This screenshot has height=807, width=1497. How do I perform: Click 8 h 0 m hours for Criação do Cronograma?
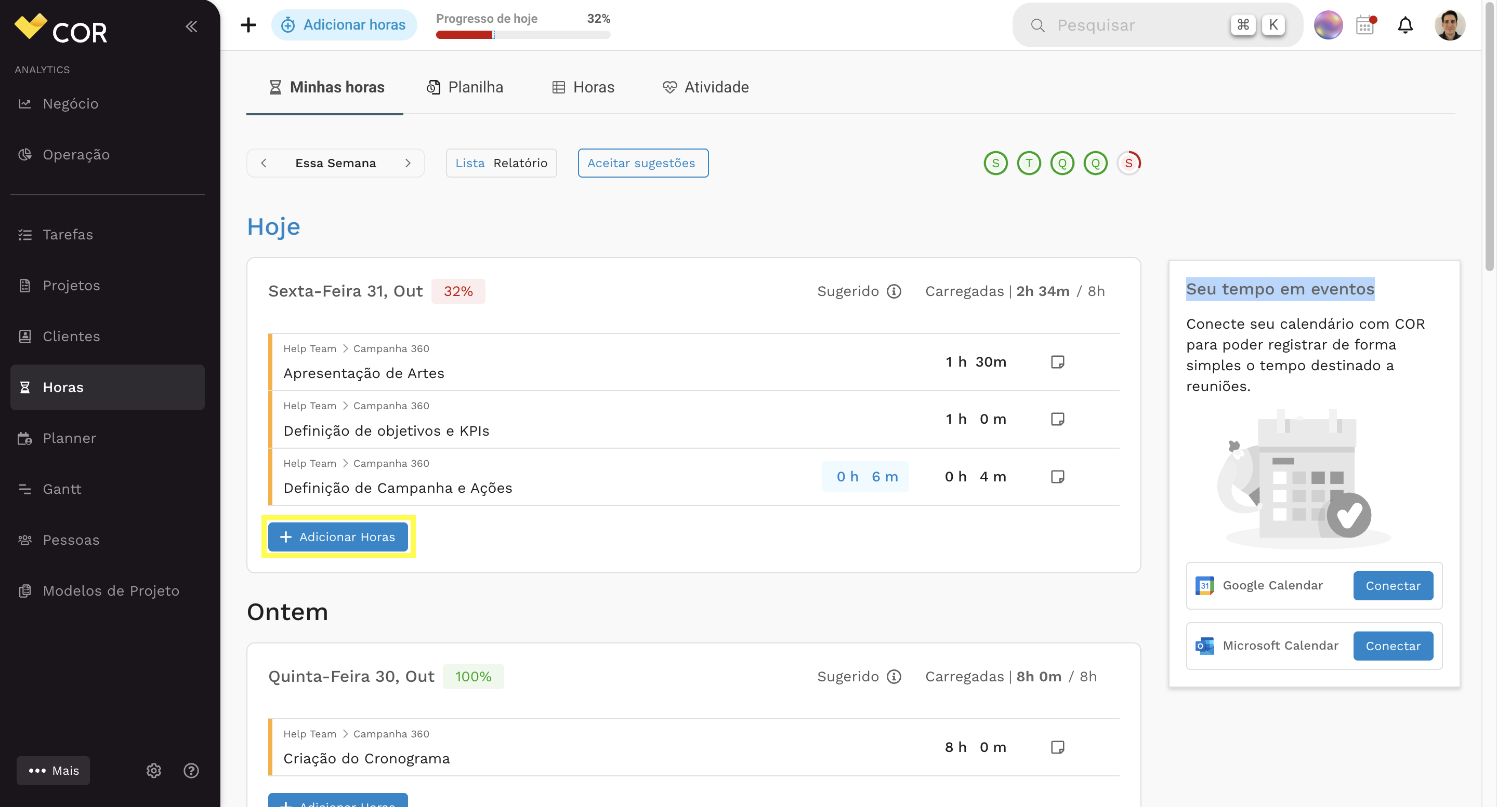976,747
